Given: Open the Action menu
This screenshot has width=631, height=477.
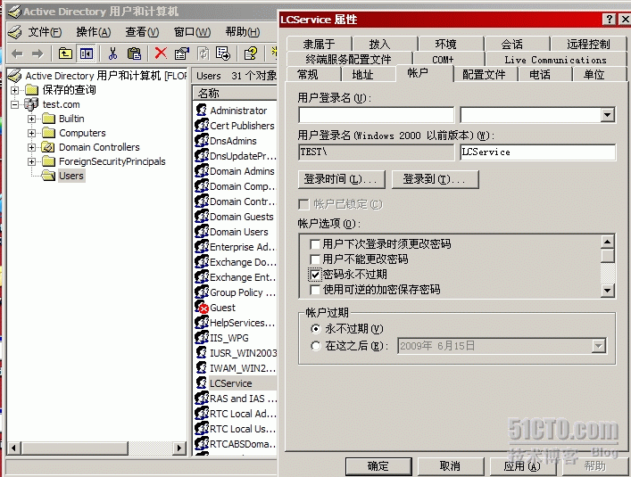Looking at the screenshot, I should tap(94, 32).
